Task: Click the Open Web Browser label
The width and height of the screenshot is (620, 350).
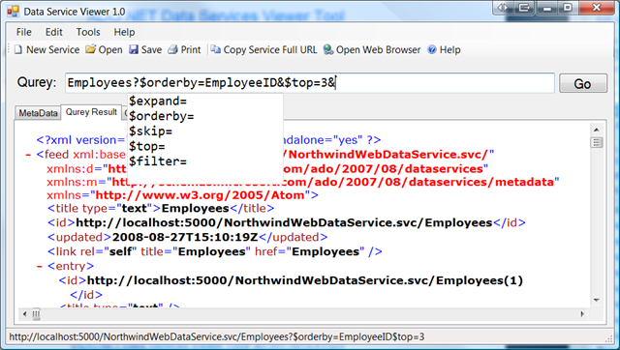Action: [x=378, y=49]
